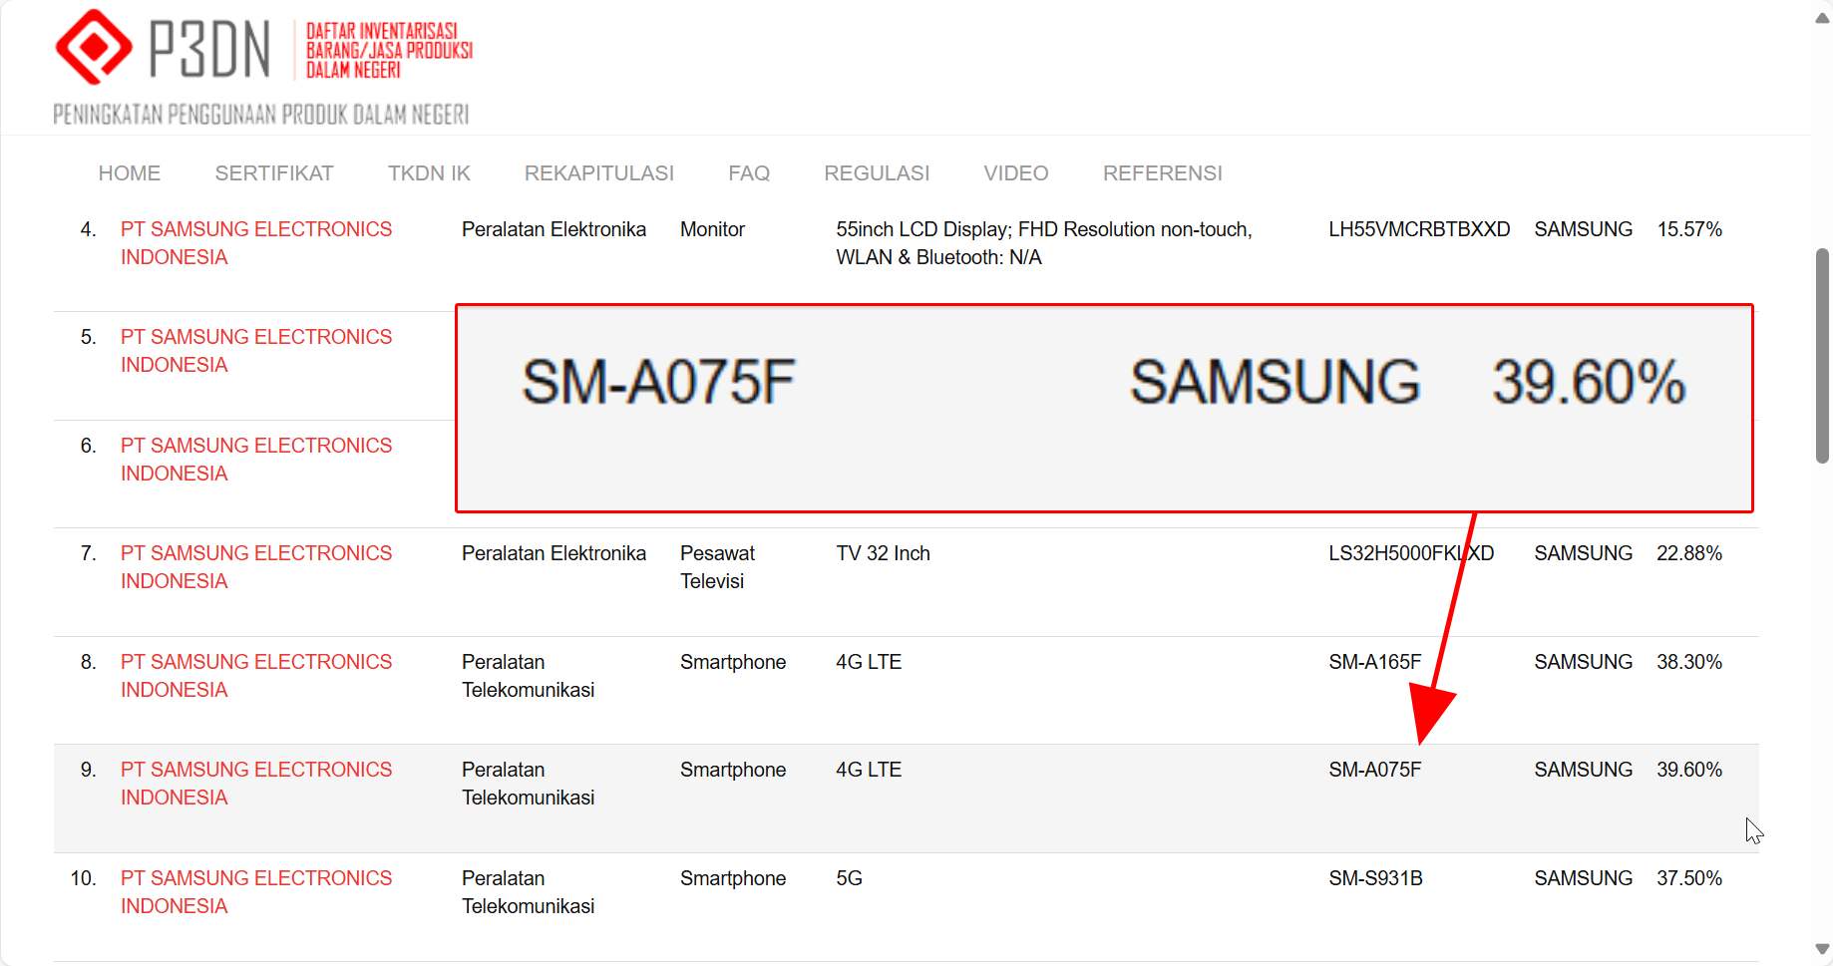The image size is (1833, 966).
Task: Open the HOME menu item
Action: tap(129, 172)
